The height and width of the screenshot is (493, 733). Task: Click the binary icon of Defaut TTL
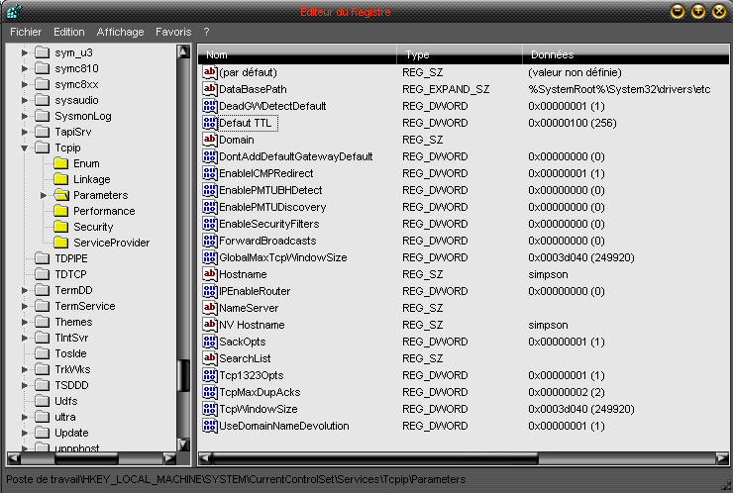tap(209, 123)
